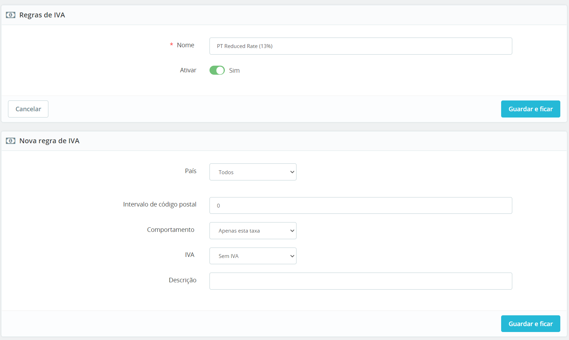Click the Regras de IVA panel heading

click(42, 15)
